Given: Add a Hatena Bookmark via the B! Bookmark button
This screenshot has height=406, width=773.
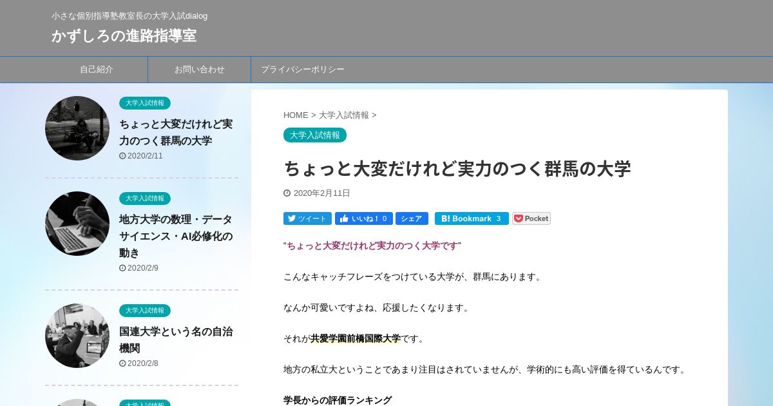Looking at the screenshot, I should (472, 218).
